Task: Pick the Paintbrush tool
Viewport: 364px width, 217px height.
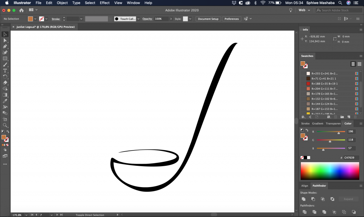Action: point(5,65)
